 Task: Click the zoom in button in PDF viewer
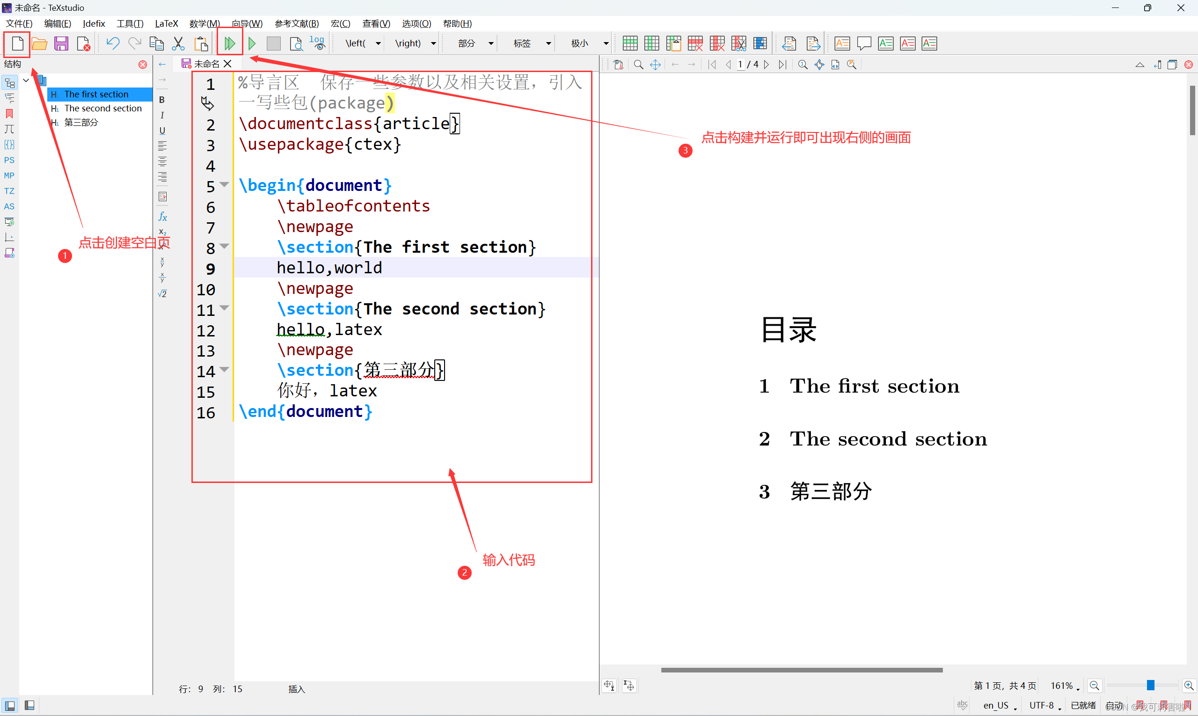(x=1189, y=685)
